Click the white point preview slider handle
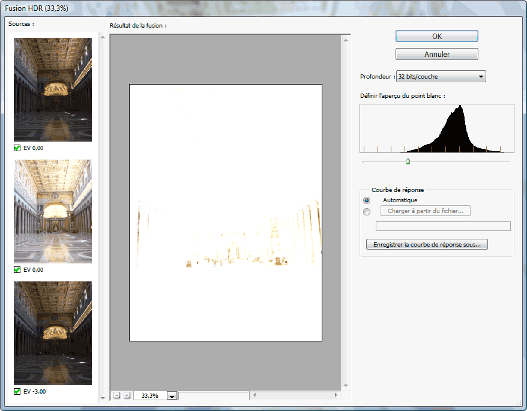 (x=408, y=161)
